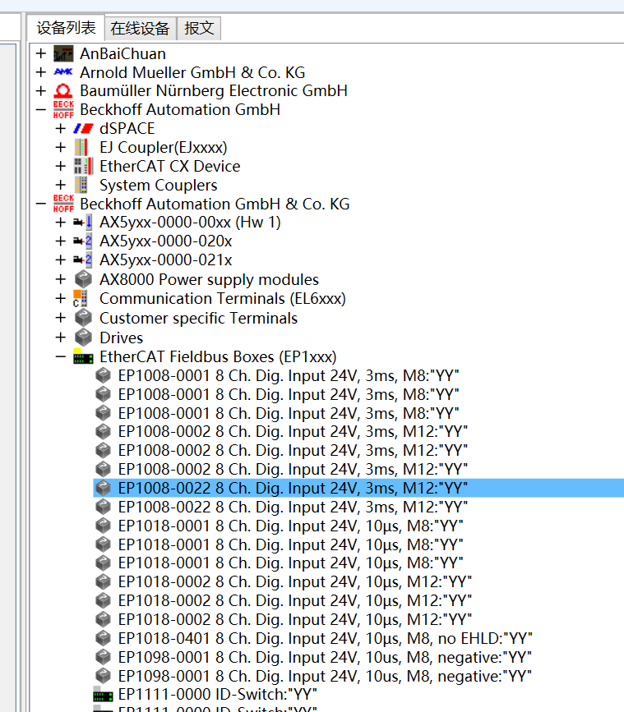Switch to the 设备列表 tab
Screen dimensions: 624x712
(66, 28)
